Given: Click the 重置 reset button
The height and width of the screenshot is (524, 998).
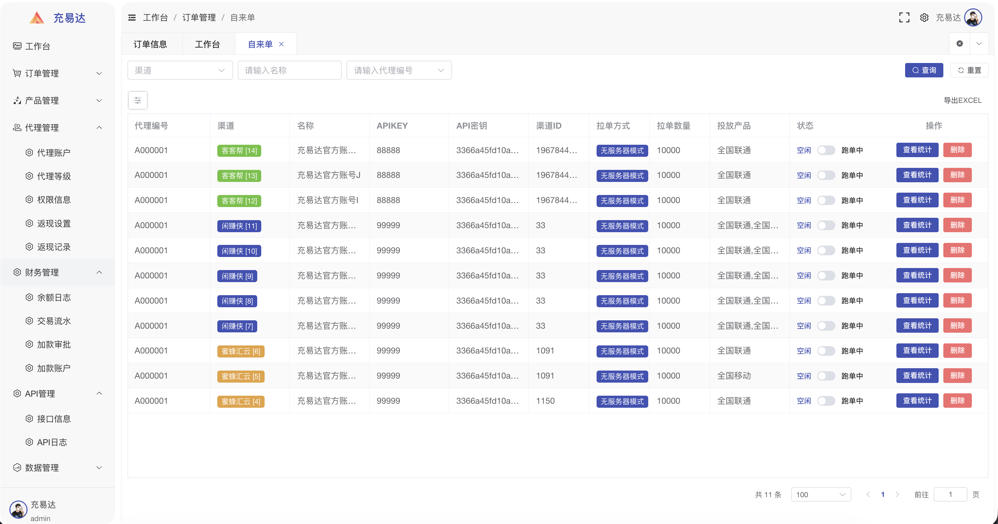Looking at the screenshot, I should point(969,70).
